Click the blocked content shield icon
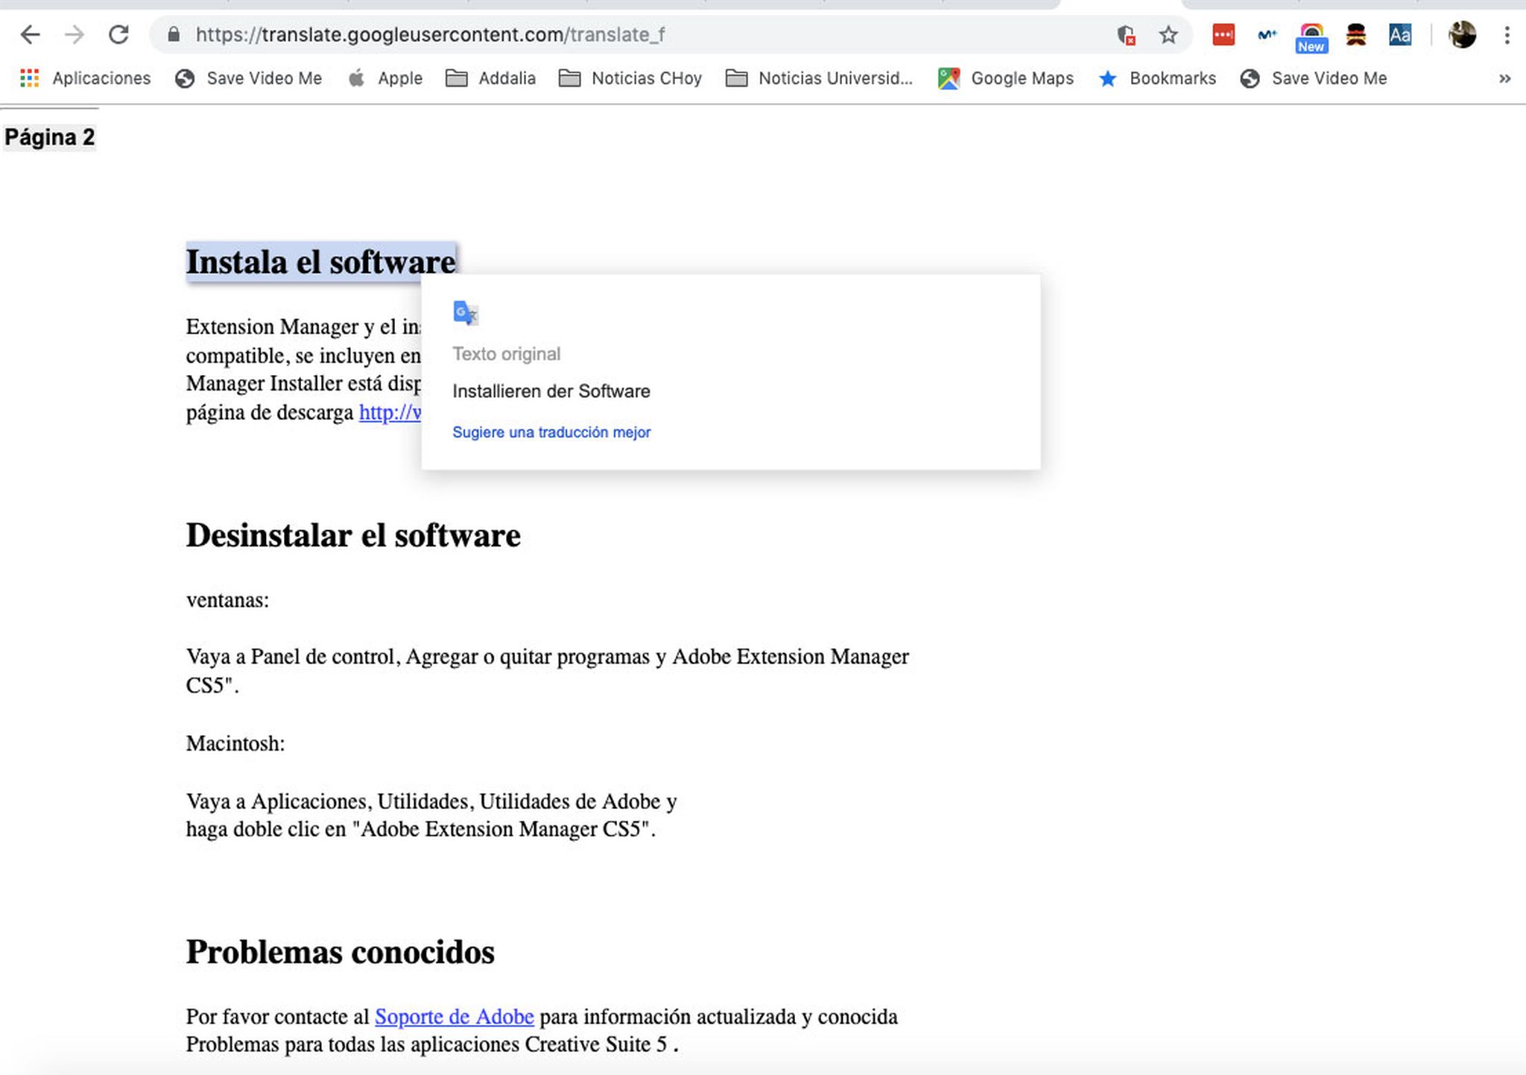 pyautogui.click(x=1126, y=35)
